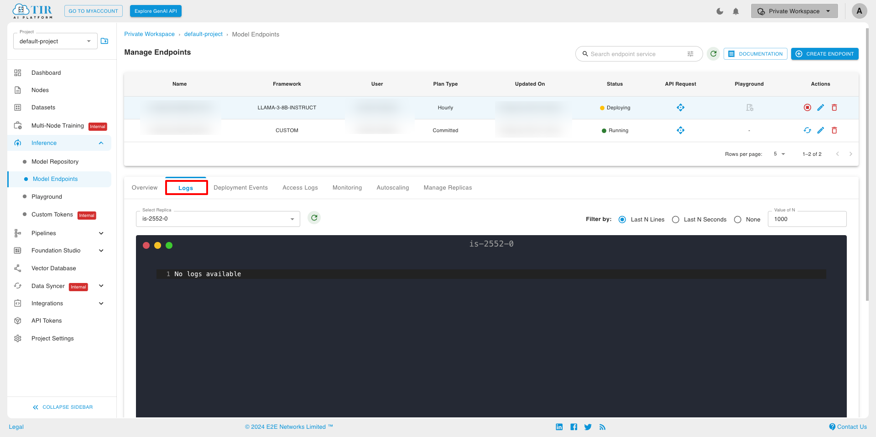
Task: Go to next table page arrow
Action: pyautogui.click(x=850, y=154)
